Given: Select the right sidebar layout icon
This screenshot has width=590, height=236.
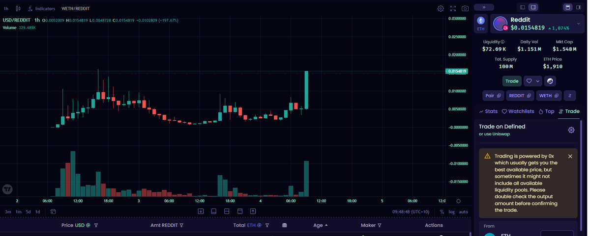Looking at the screenshot, I should coord(533,7).
